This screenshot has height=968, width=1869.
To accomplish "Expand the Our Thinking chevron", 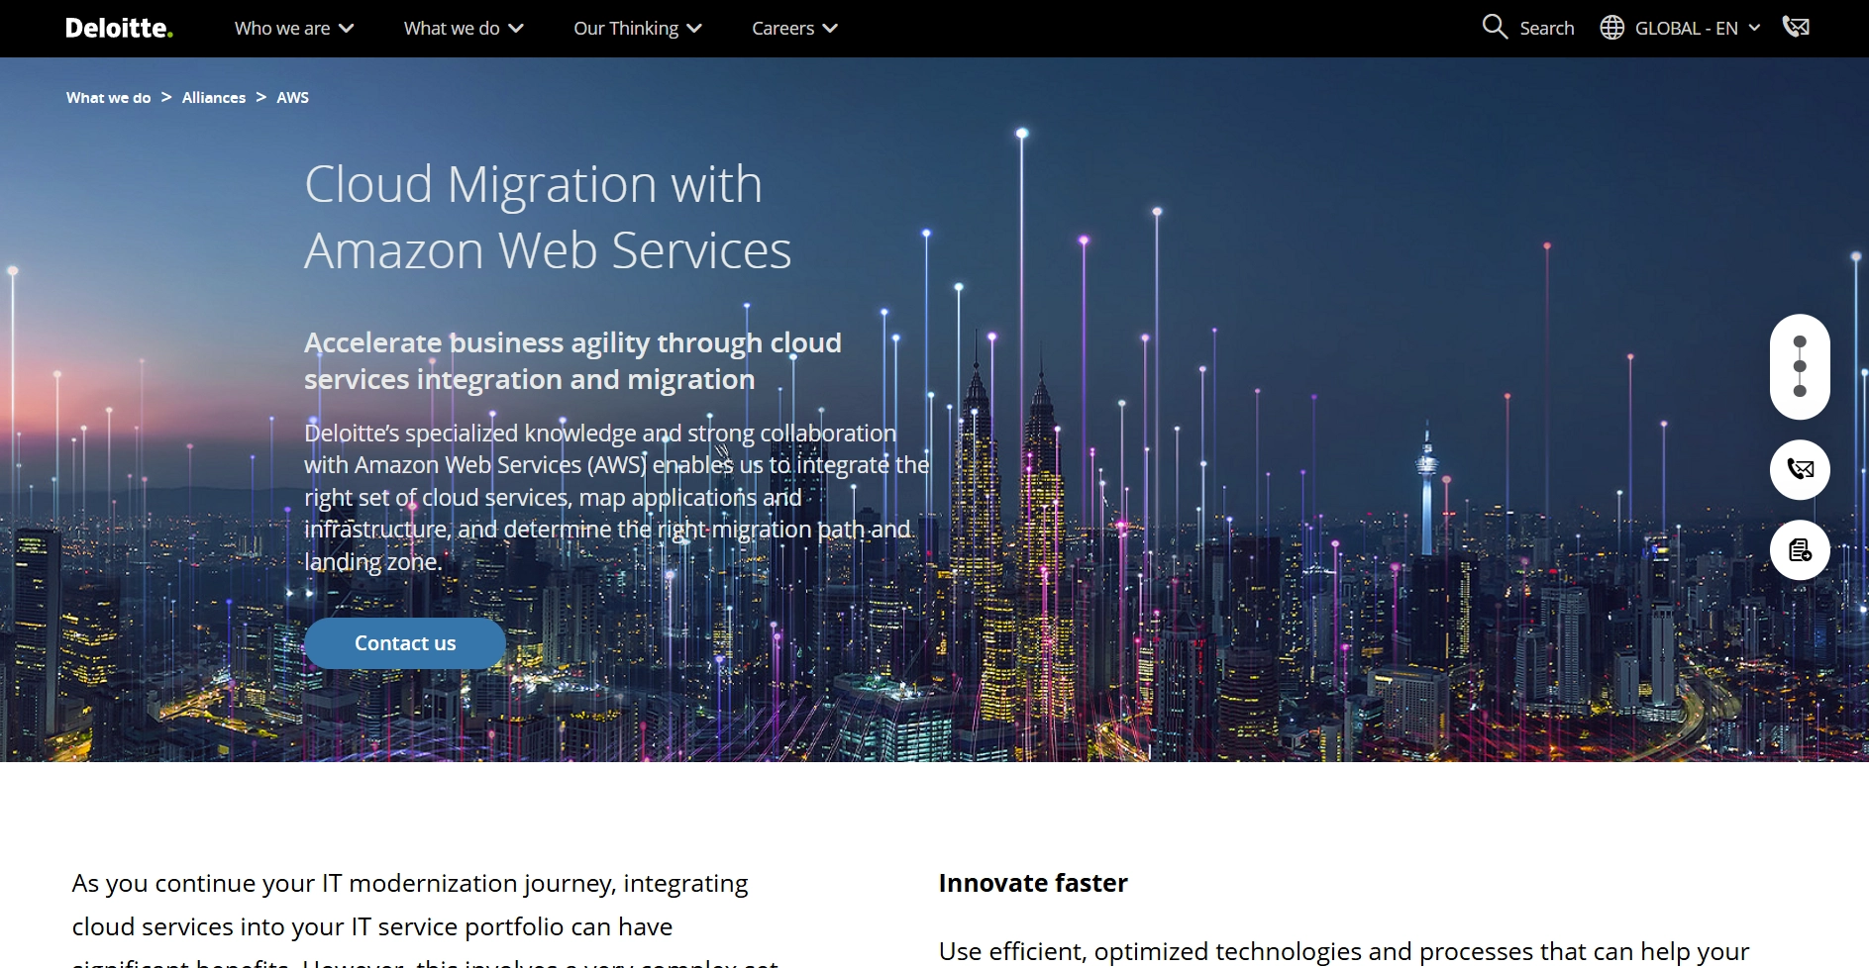I will pos(694,29).
